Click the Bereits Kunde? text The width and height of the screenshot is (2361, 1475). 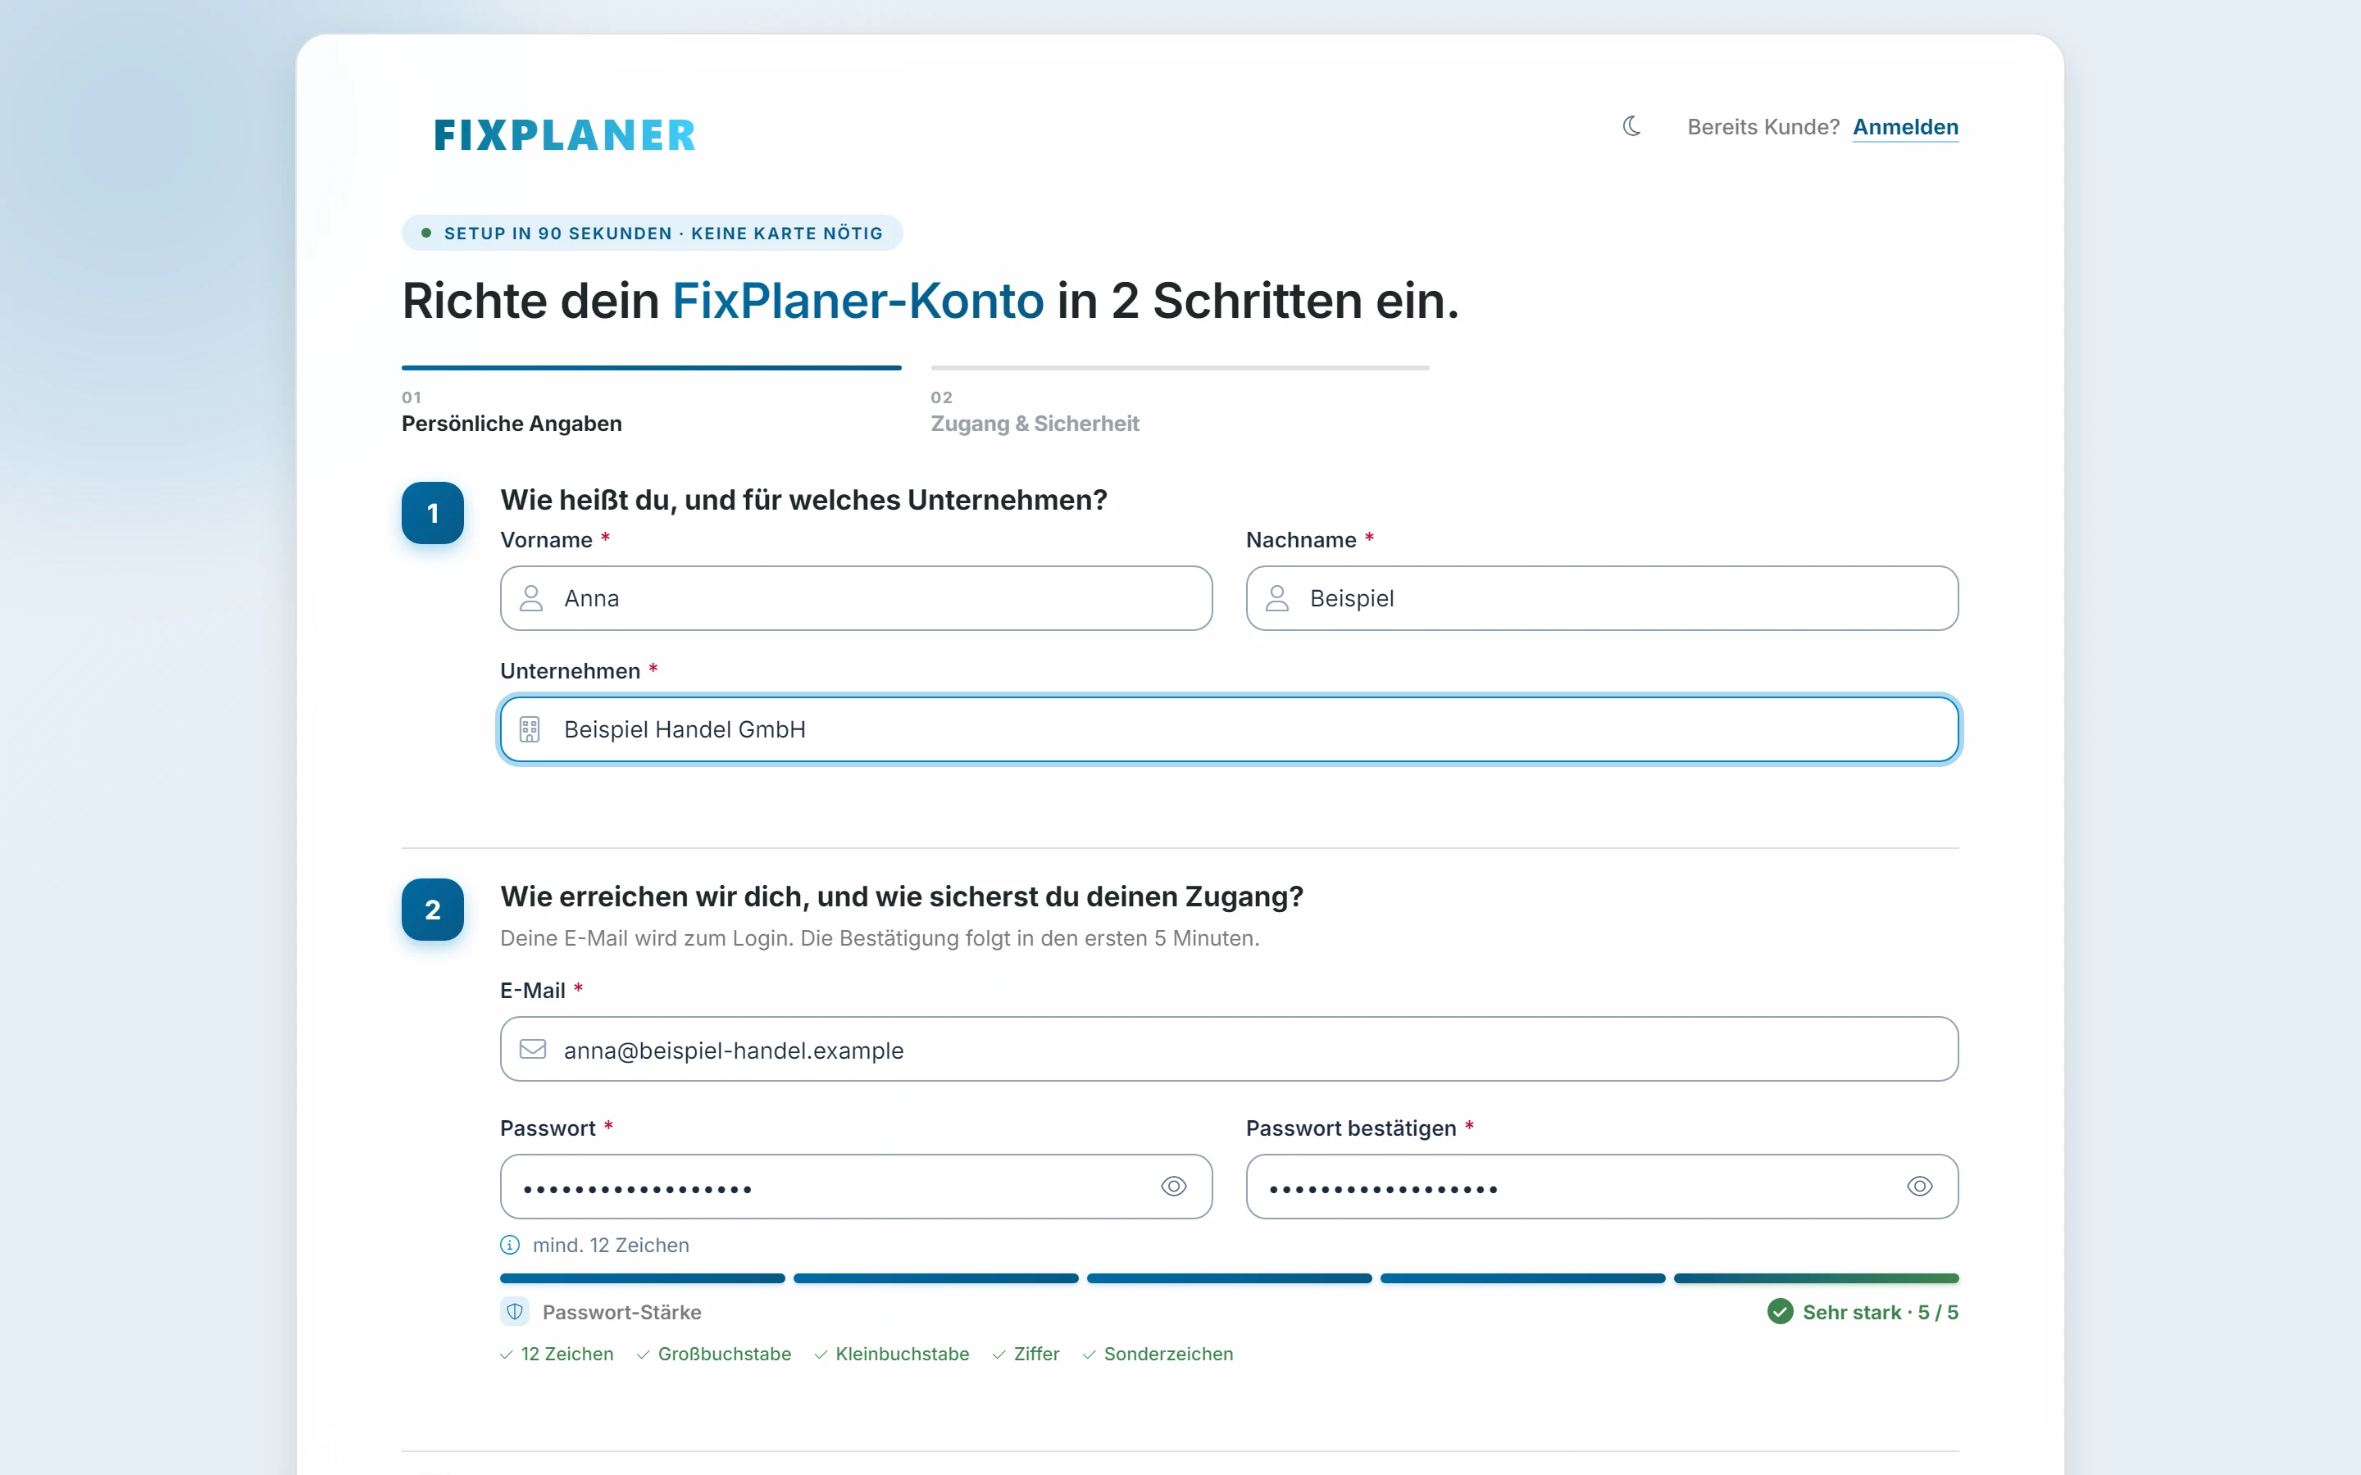(1763, 127)
